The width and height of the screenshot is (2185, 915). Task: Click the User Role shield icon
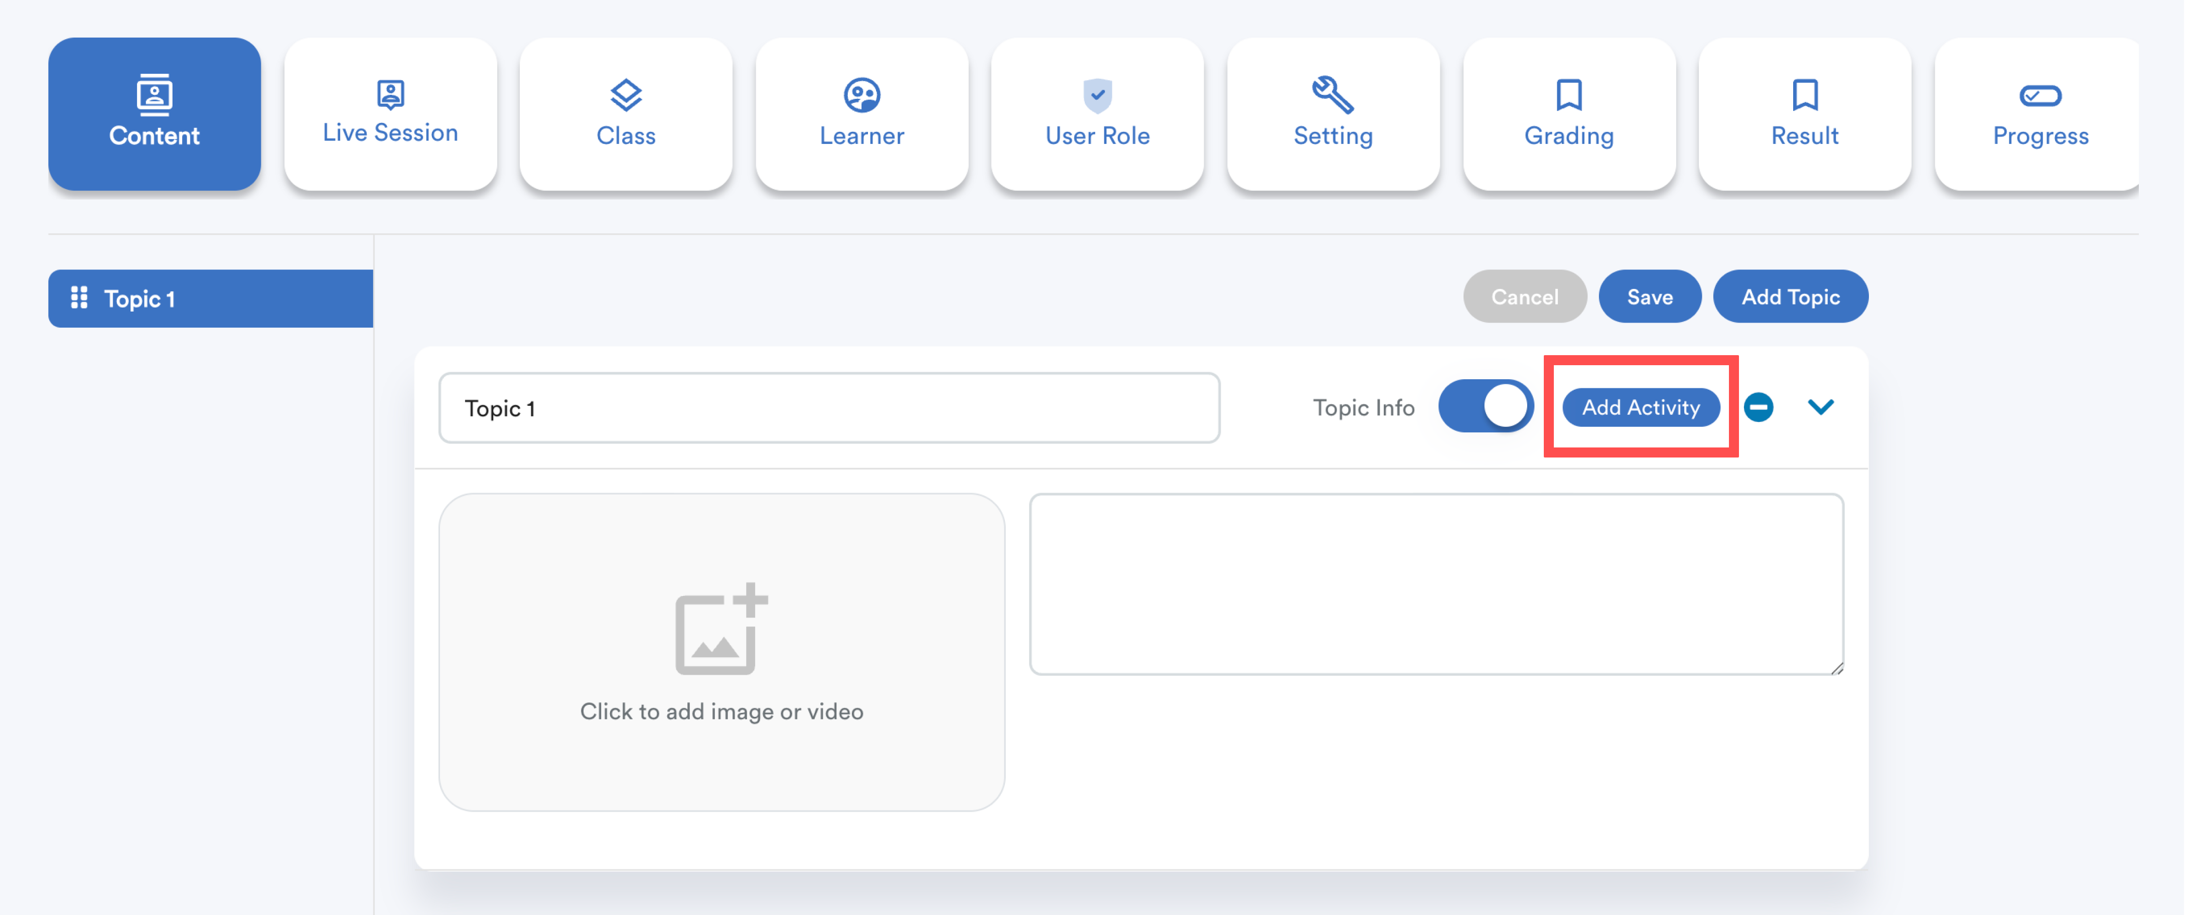(1097, 95)
